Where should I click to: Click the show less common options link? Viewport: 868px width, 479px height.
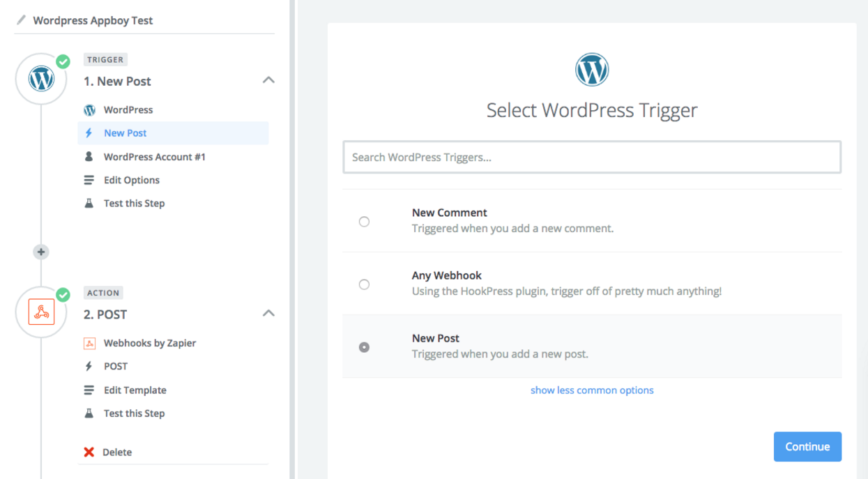point(592,390)
